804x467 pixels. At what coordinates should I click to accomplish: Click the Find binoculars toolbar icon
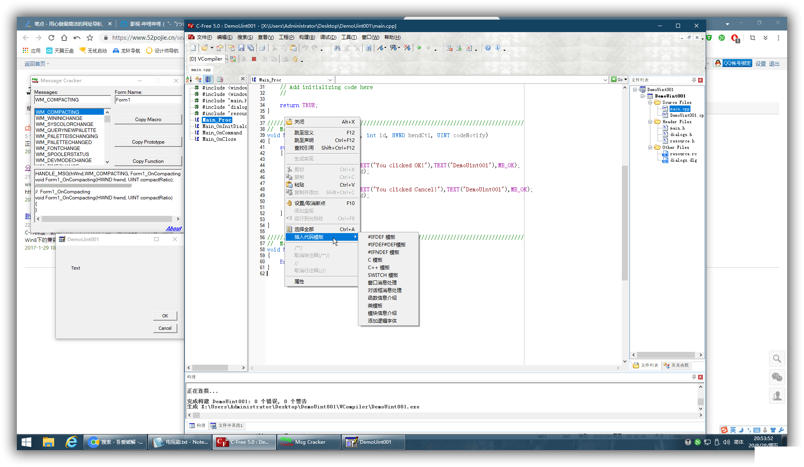pyautogui.click(x=337, y=48)
